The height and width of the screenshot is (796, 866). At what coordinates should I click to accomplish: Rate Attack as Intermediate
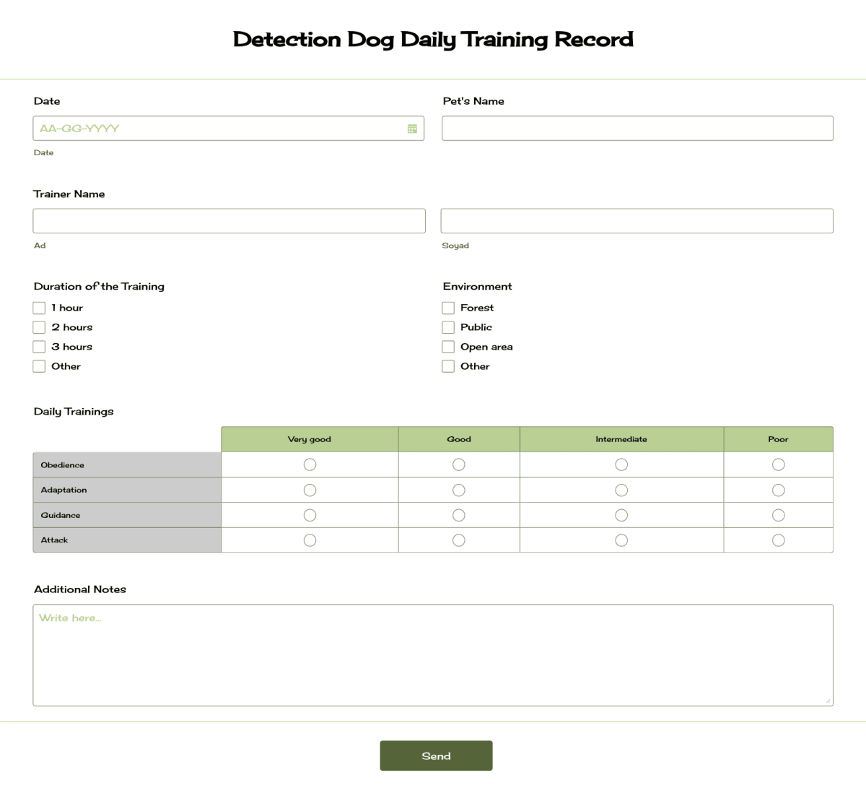pos(621,540)
